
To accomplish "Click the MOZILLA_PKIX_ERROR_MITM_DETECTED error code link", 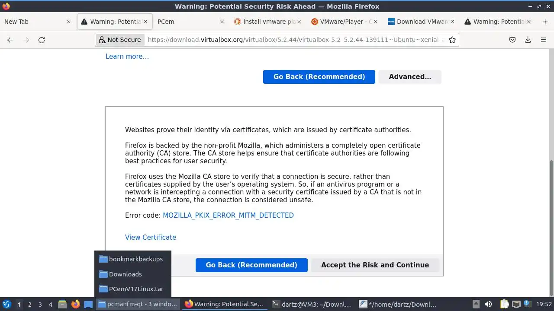I will (x=228, y=215).
